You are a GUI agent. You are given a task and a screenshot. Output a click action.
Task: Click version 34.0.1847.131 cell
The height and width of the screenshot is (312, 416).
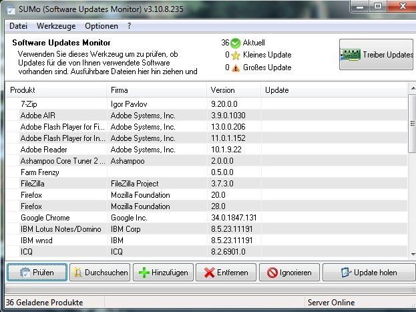(234, 218)
